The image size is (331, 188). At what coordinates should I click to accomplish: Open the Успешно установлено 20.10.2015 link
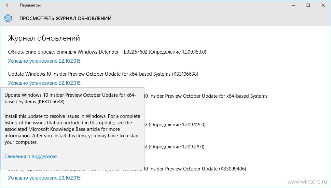tap(44, 178)
